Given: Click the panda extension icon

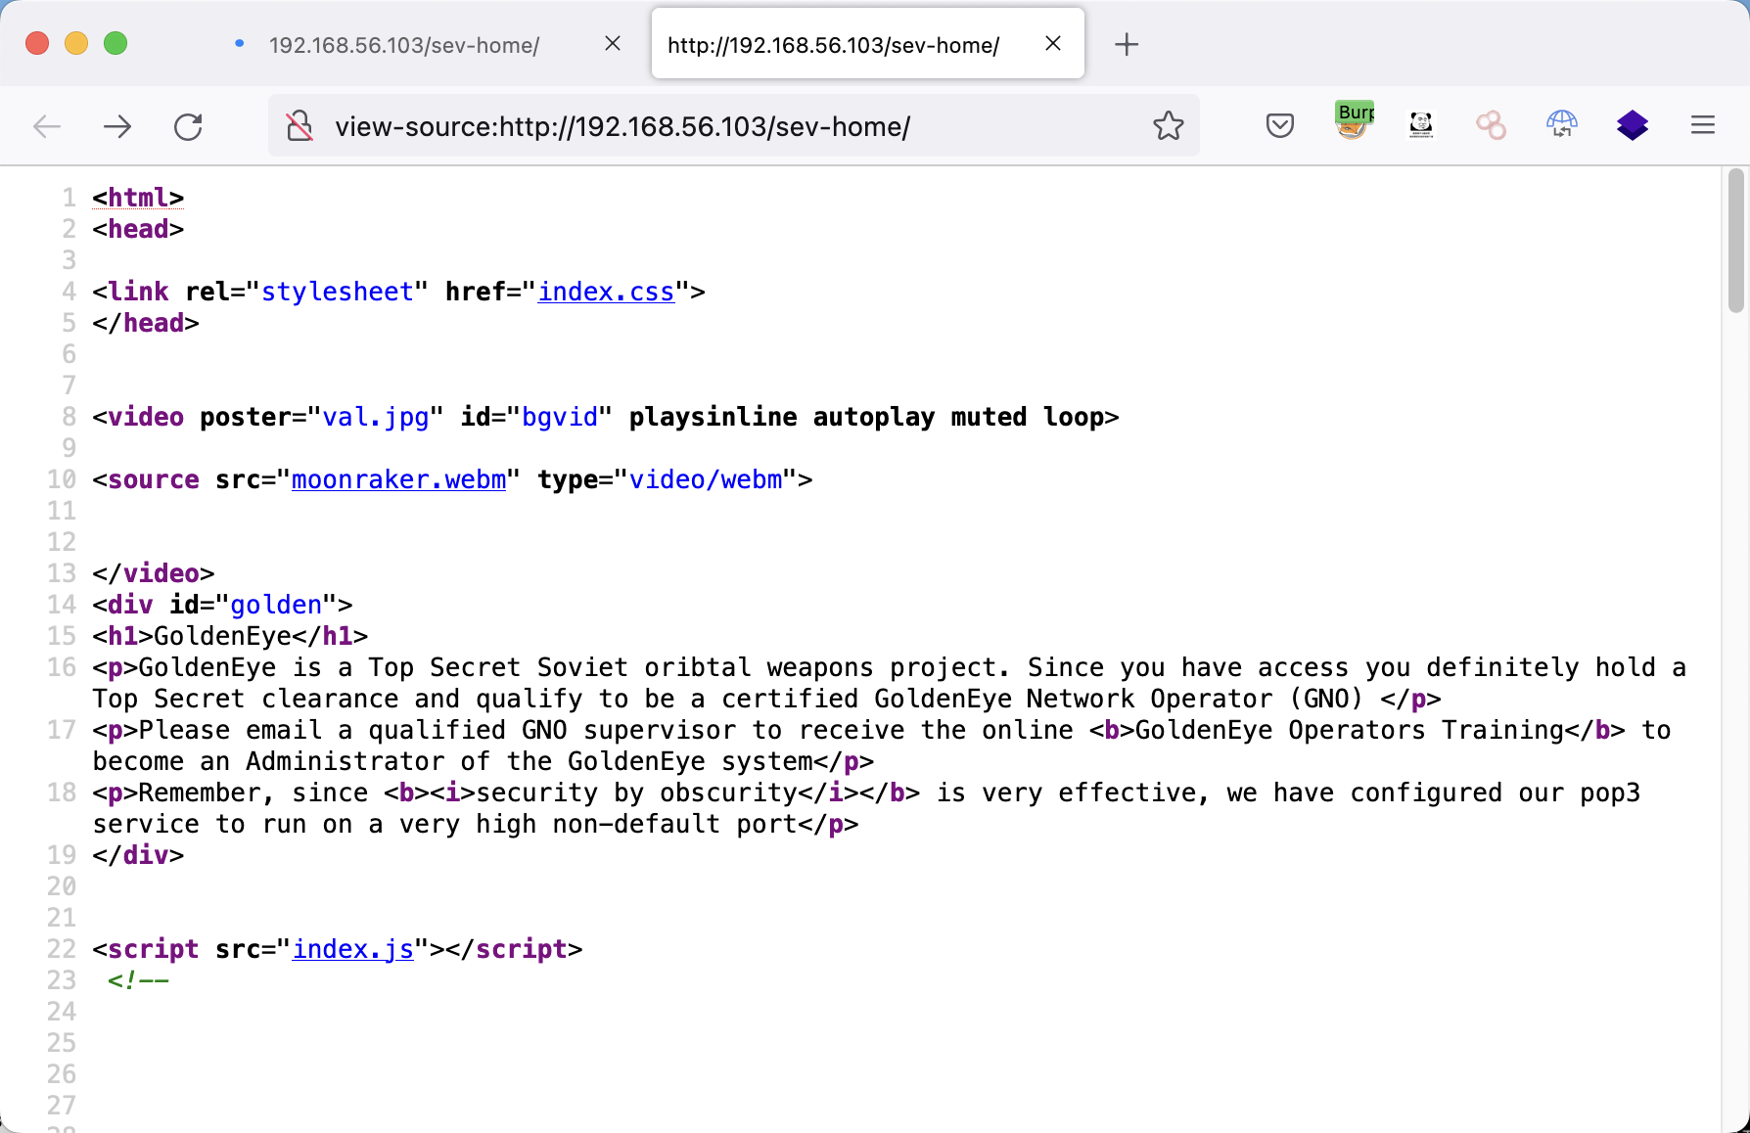Looking at the screenshot, I should pyautogui.click(x=1421, y=125).
